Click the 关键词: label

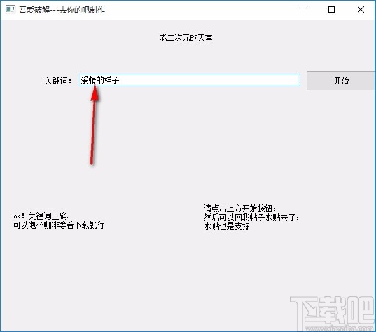pos(59,81)
